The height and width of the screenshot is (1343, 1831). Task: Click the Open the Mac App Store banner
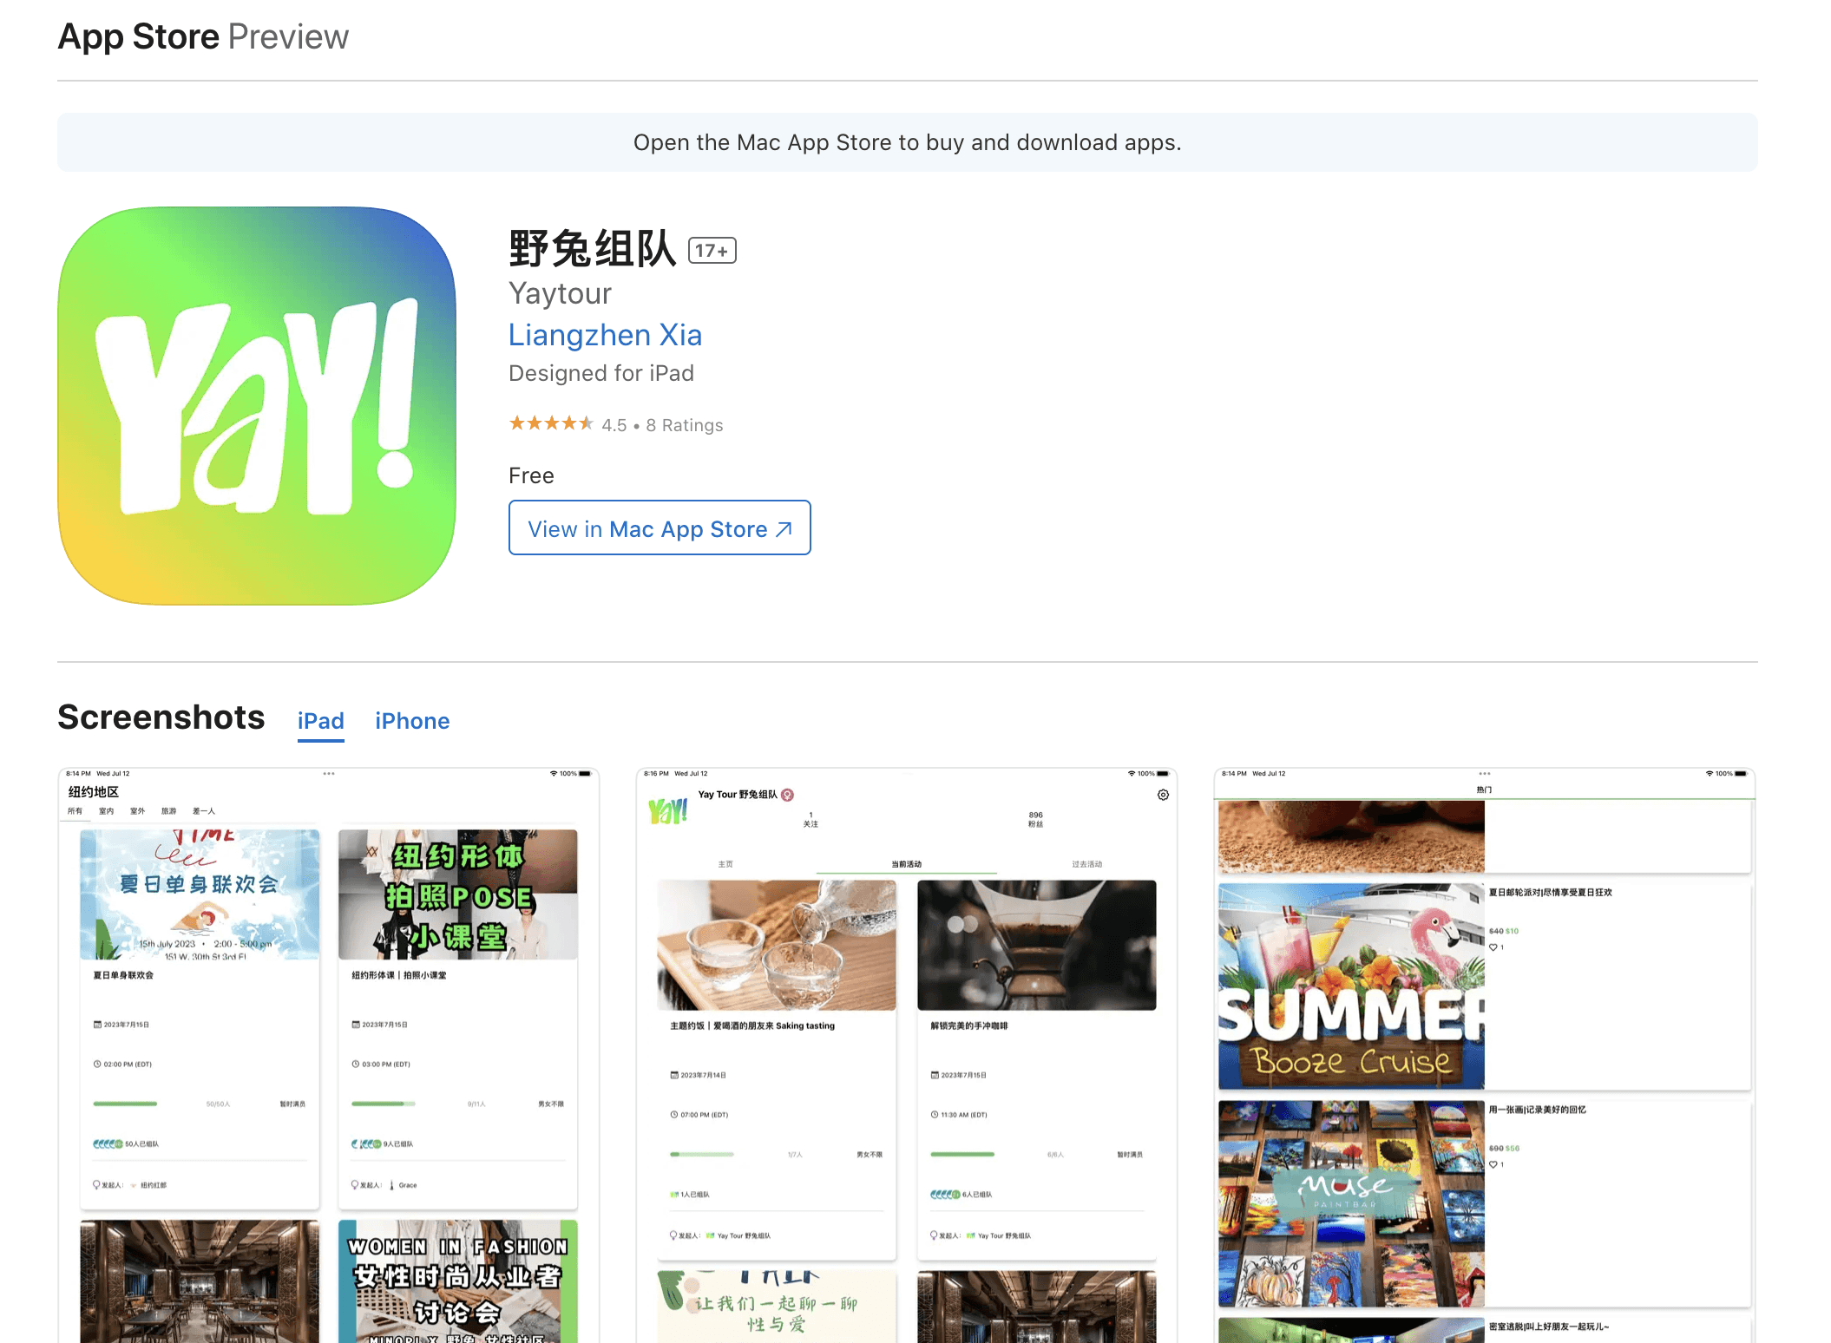907,142
